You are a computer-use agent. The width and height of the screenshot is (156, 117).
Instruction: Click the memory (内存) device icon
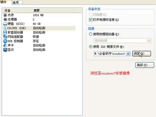coord(5,15)
